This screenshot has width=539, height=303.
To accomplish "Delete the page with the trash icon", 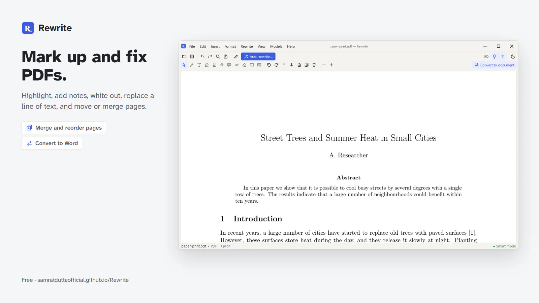I will pyautogui.click(x=314, y=65).
